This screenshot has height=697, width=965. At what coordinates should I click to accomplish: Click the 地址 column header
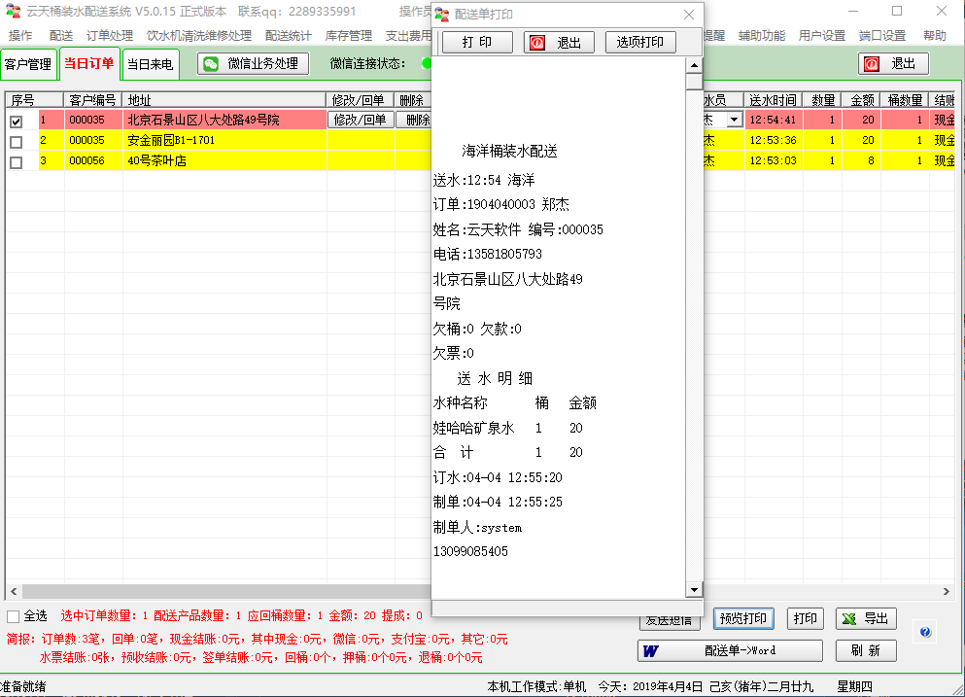coord(224,100)
